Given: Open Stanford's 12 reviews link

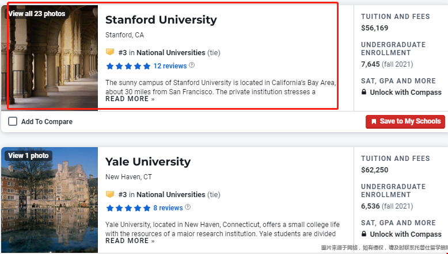Looking at the screenshot, I should click(170, 66).
